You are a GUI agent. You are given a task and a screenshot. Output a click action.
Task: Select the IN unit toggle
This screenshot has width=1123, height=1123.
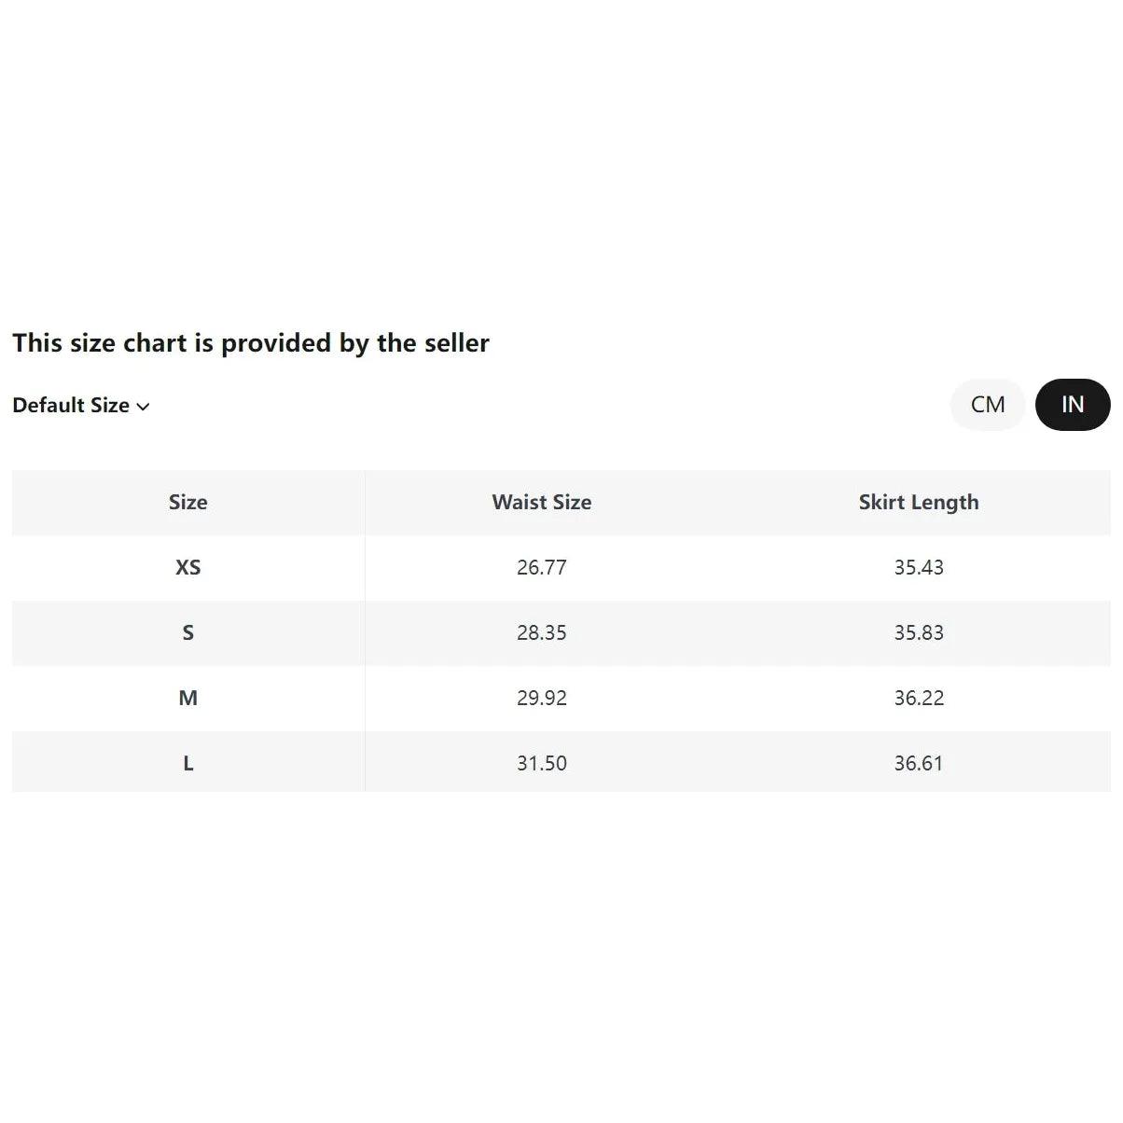click(x=1073, y=405)
